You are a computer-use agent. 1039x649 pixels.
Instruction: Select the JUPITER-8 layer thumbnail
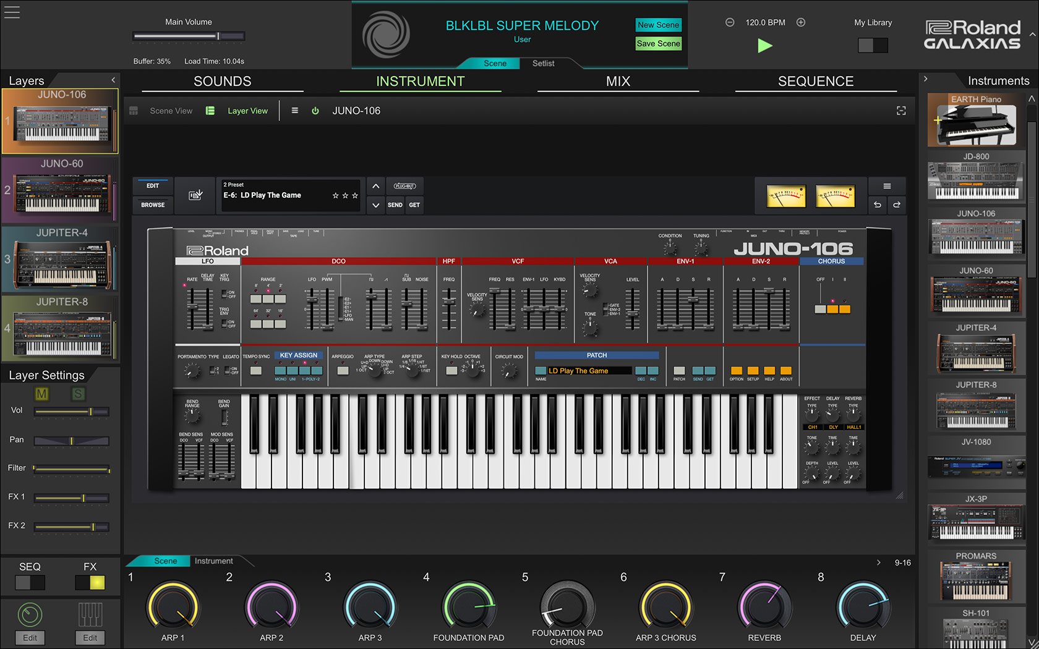point(60,328)
